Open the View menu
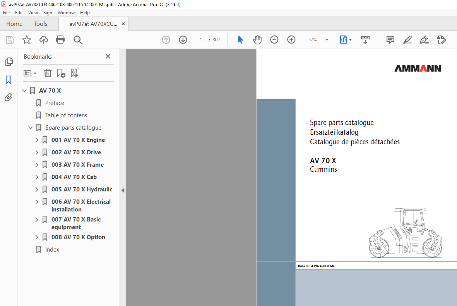457x306 pixels. tap(33, 13)
